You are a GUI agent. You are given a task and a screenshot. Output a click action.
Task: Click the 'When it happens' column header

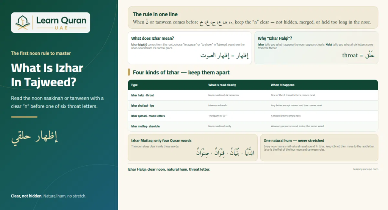(282, 85)
